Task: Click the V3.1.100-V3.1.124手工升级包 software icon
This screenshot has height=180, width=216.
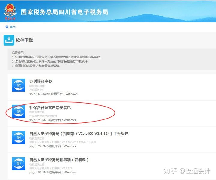Action: pos(19,137)
